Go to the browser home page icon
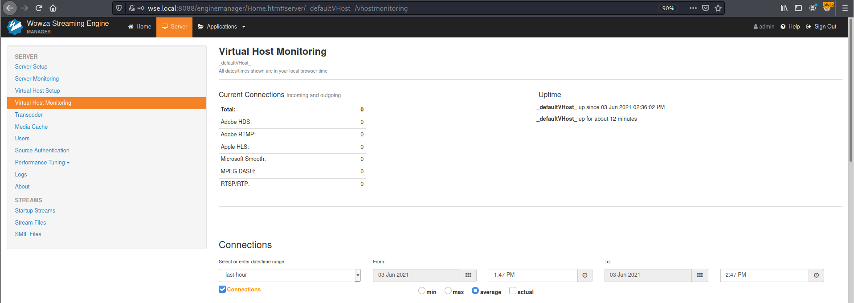Screen dimensions: 854x303 click(x=53, y=8)
